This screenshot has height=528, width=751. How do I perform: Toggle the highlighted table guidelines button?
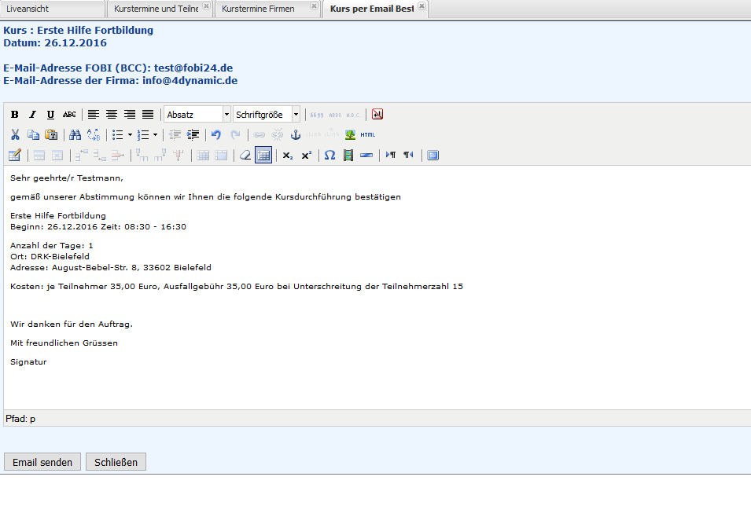pos(263,156)
